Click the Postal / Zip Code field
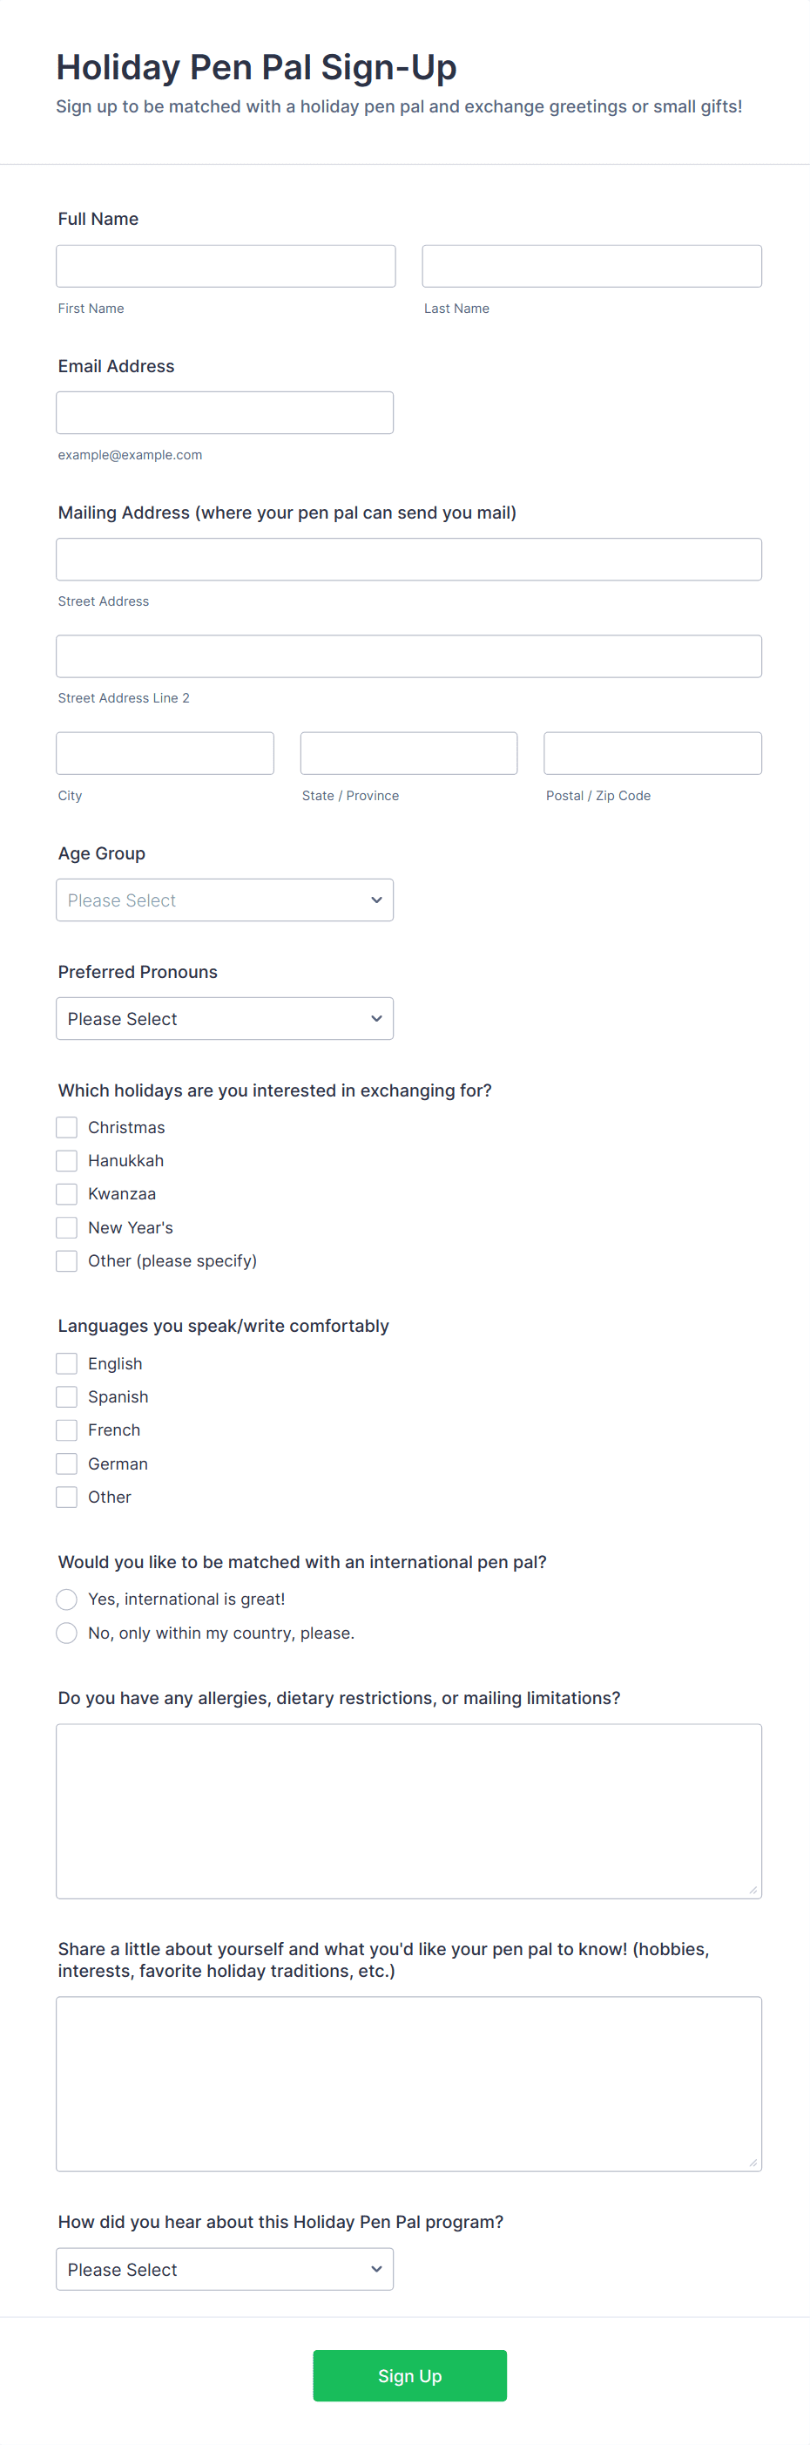Screen dimensions: 810x2445 (x=651, y=752)
